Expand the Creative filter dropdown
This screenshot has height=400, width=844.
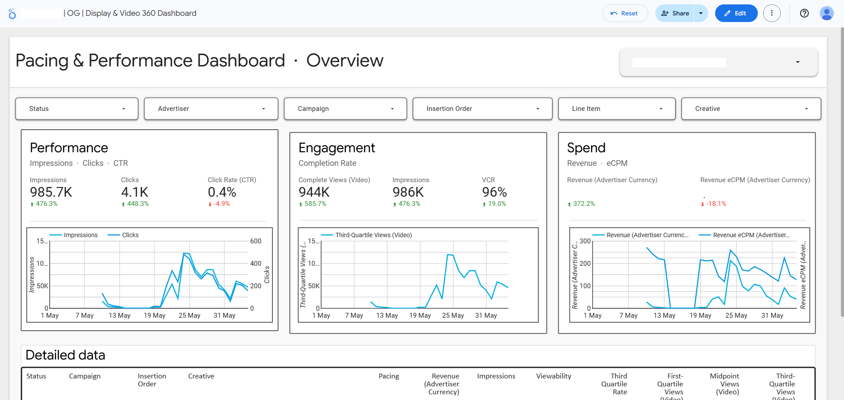pos(751,109)
